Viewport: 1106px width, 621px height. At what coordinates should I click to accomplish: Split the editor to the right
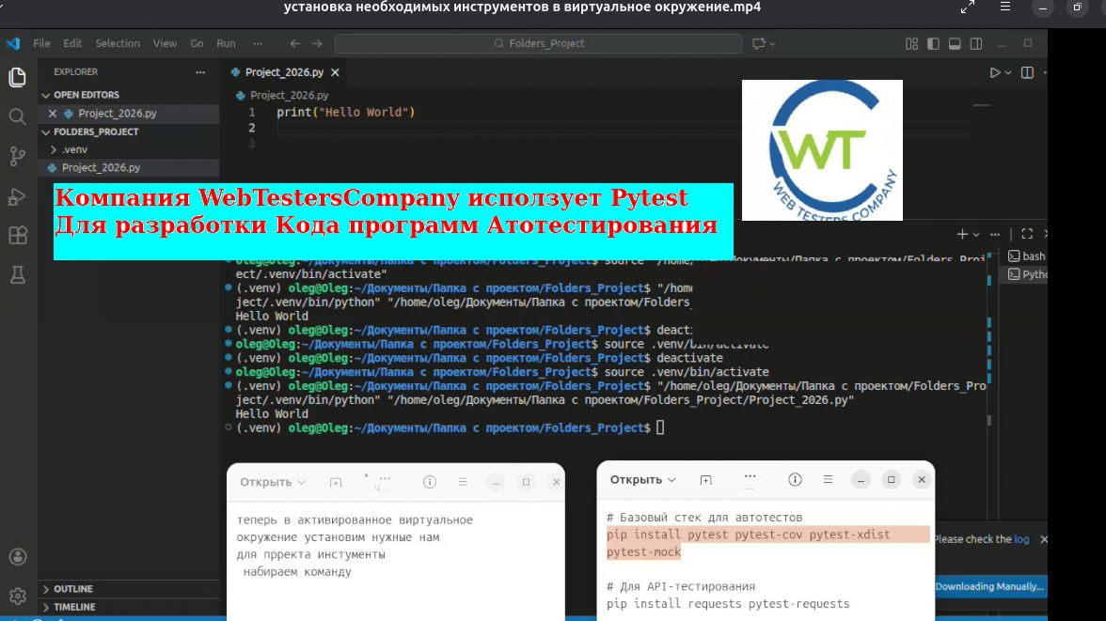point(1027,72)
